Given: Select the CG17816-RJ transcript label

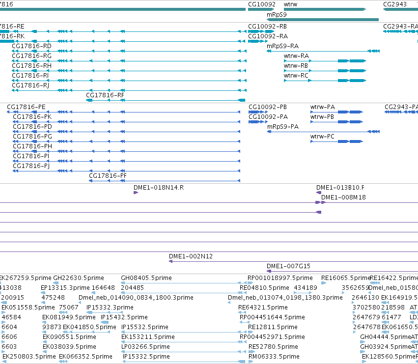Looking at the screenshot, I should [x=30, y=85].
